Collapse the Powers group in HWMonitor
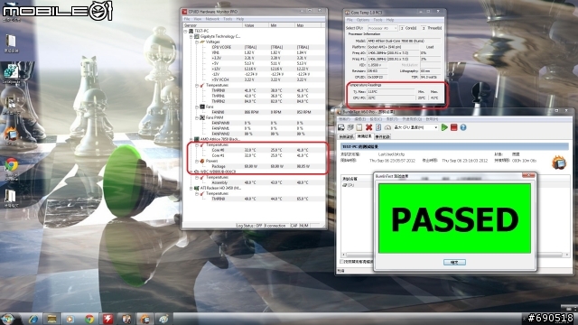 tap(197, 161)
